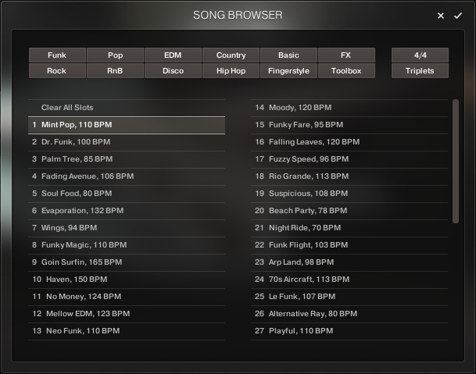The height and width of the screenshot is (374, 476).
Task: Toggle the Basic filter button
Action: [288, 55]
